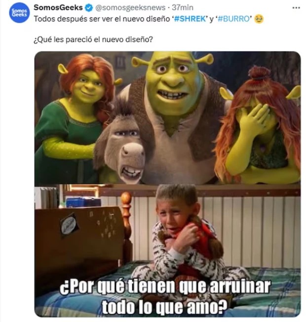Click the blue verified badge
The width and height of the screenshot is (306, 322).
89,8
